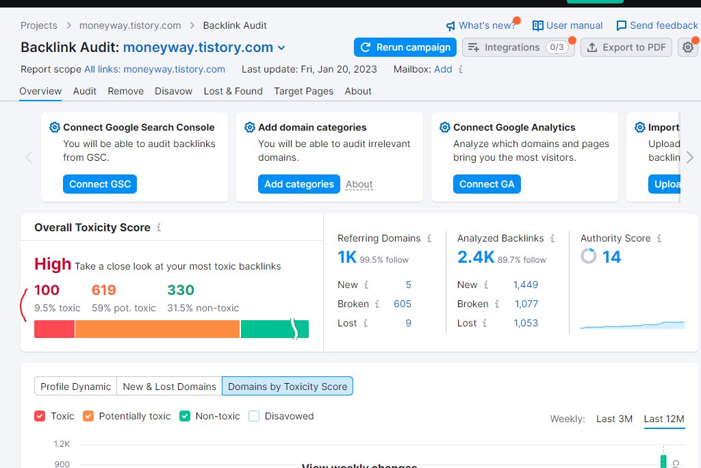Click gear icon on Connect Google Analytics card

tap(445, 127)
